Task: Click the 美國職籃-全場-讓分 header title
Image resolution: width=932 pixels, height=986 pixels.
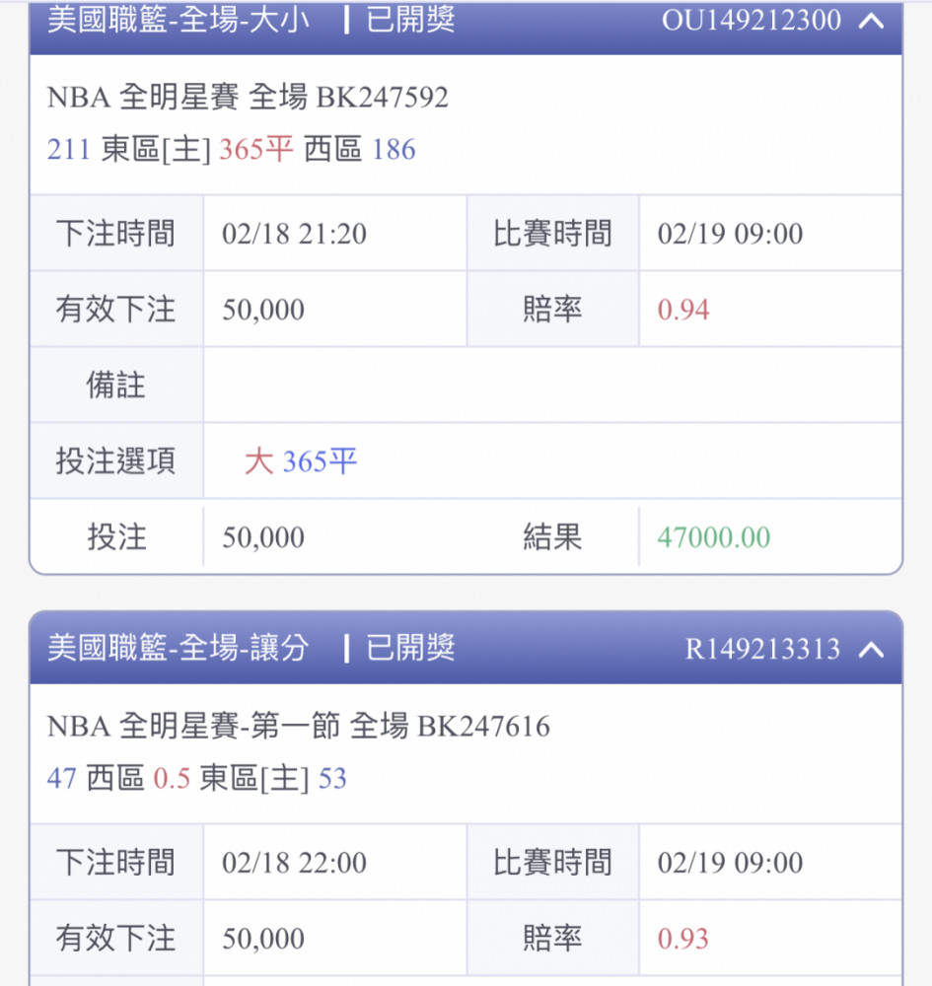Action: (x=179, y=648)
